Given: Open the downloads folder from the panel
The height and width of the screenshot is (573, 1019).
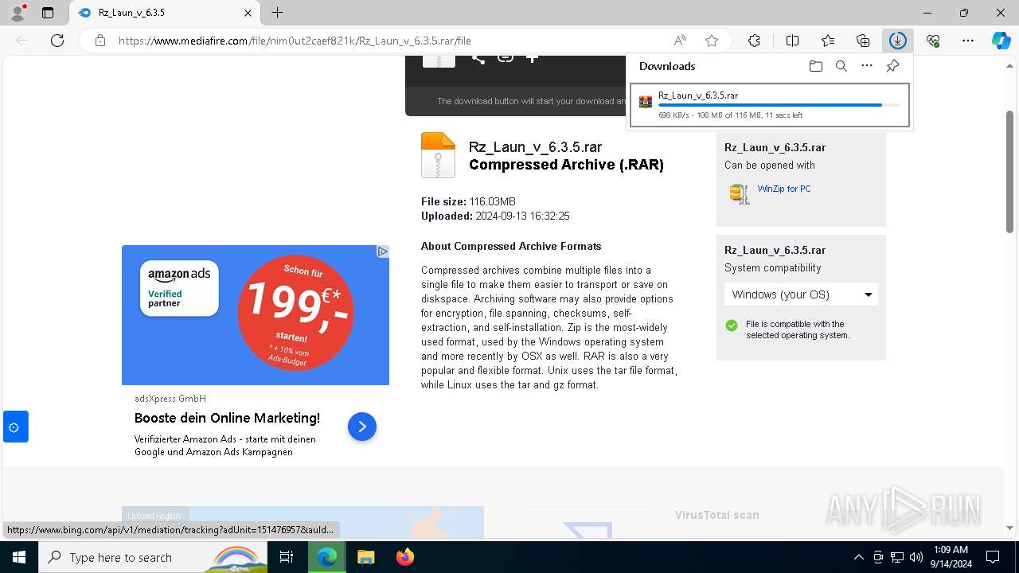Looking at the screenshot, I should [x=815, y=66].
